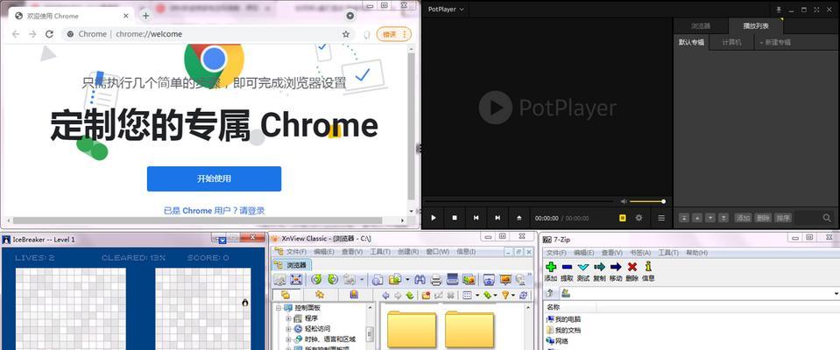
Task: Toggle the yellow playlist panel button in PotPlayer
Action: [x=623, y=218]
